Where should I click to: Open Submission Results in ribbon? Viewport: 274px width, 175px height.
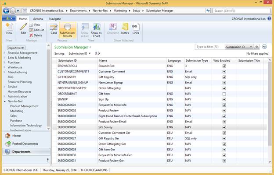[68, 30]
